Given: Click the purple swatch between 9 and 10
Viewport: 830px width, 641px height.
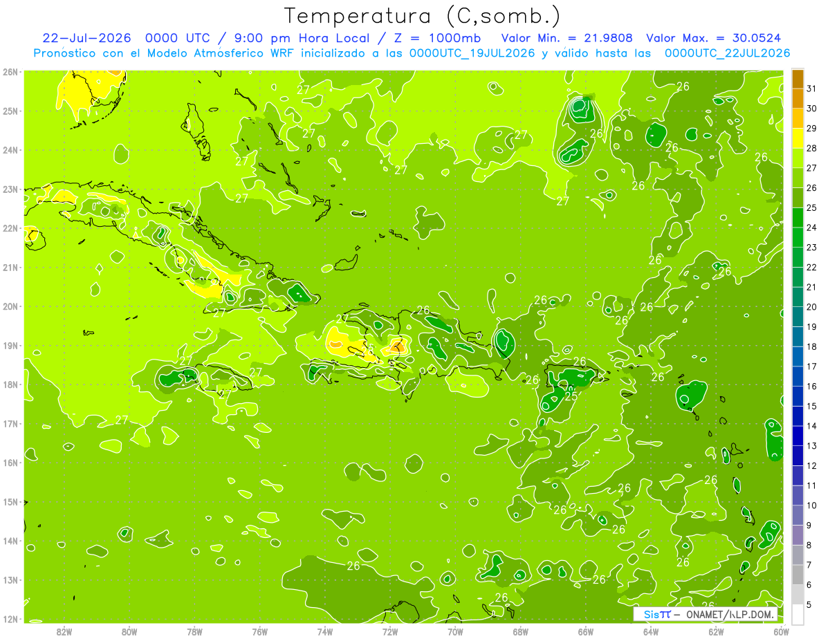Looking at the screenshot, I should (797, 514).
